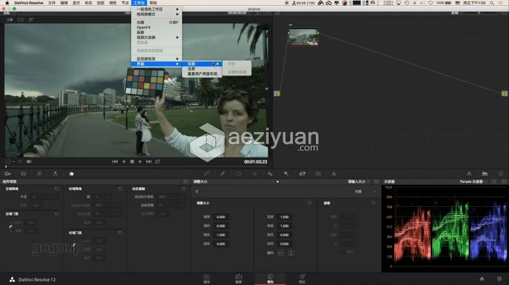Viewport: 509px width, 285px height.
Task: Reset the spatial noise reduction section
Action: coord(57,189)
